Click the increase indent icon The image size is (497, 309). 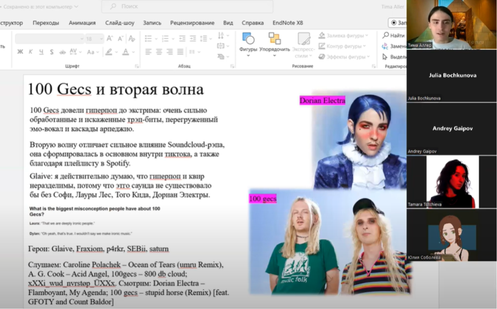(193, 39)
